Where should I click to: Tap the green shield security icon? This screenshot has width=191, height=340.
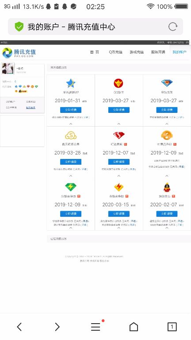click(19, 27)
